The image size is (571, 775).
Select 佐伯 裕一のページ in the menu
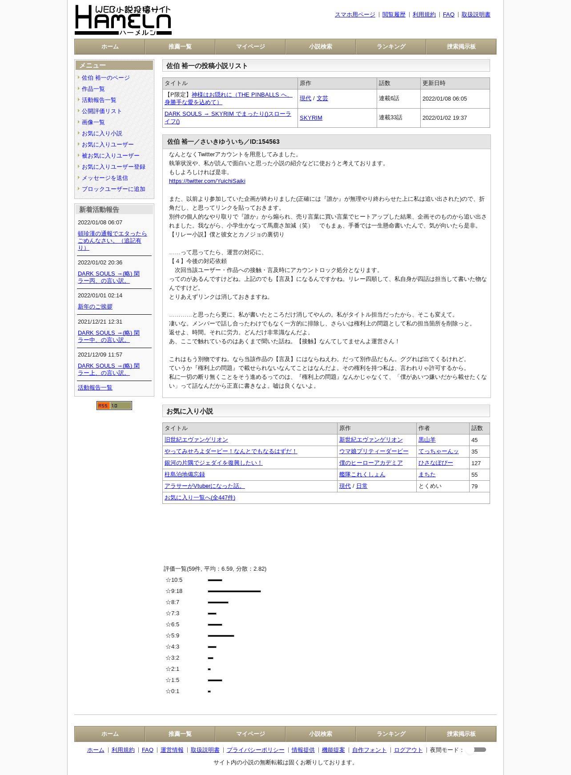tap(106, 78)
